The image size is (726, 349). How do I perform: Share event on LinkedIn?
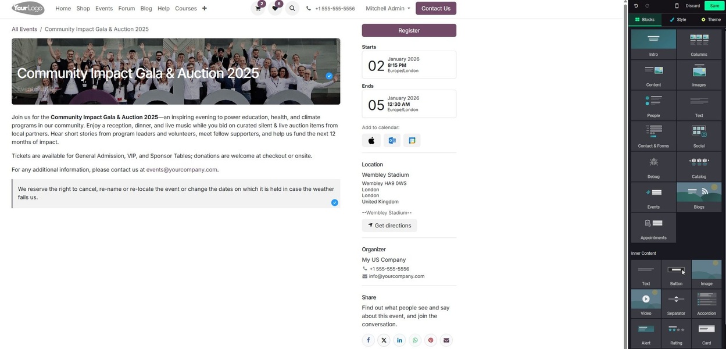pos(399,340)
